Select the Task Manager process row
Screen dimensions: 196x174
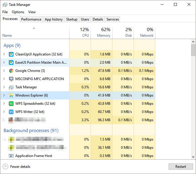pos(35,87)
